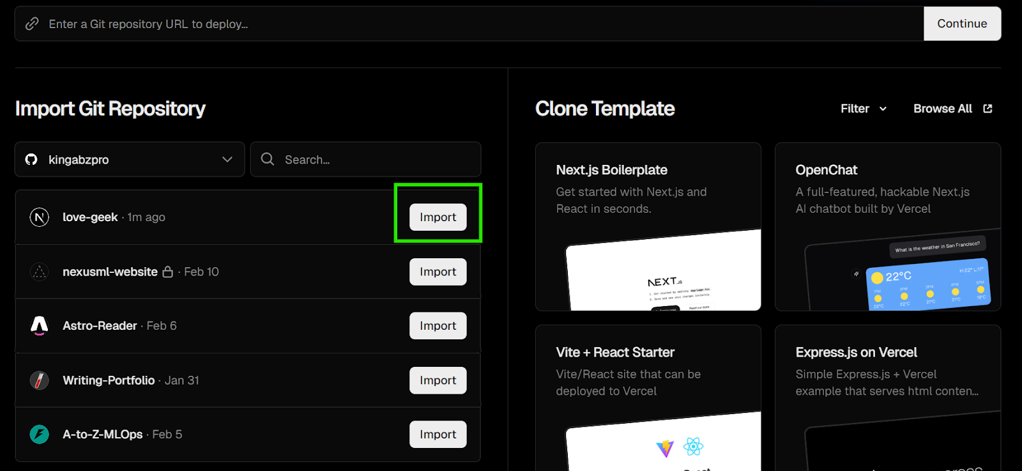Click the Writing-Portfolio project icon
The image size is (1022, 471).
point(40,380)
